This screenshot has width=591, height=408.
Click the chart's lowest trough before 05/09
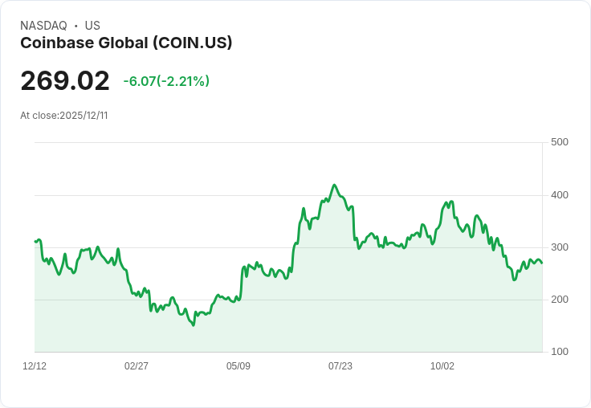(x=193, y=324)
